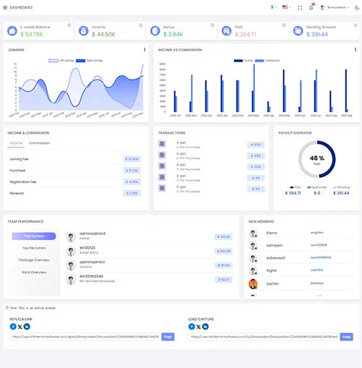Click the Lead Capture URL field
The width and height of the screenshot is (362, 368).
point(264,337)
